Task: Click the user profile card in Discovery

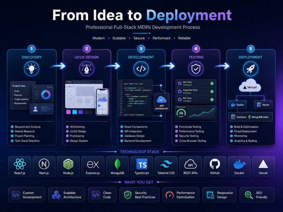Action: point(42,109)
